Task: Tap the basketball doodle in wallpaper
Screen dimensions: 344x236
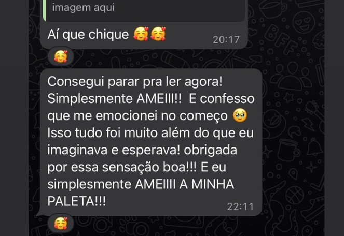Action: [x=295, y=196]
